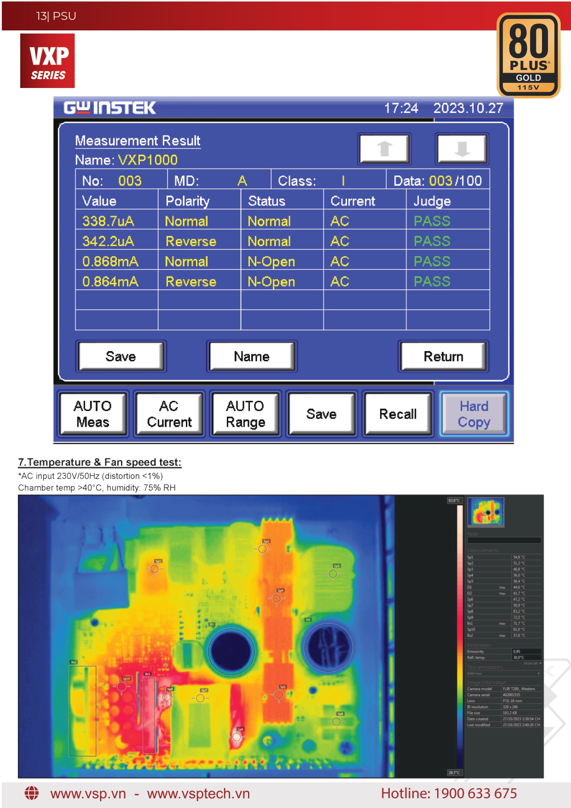Toggle the AC Current mode button

(x=169, y=414)
